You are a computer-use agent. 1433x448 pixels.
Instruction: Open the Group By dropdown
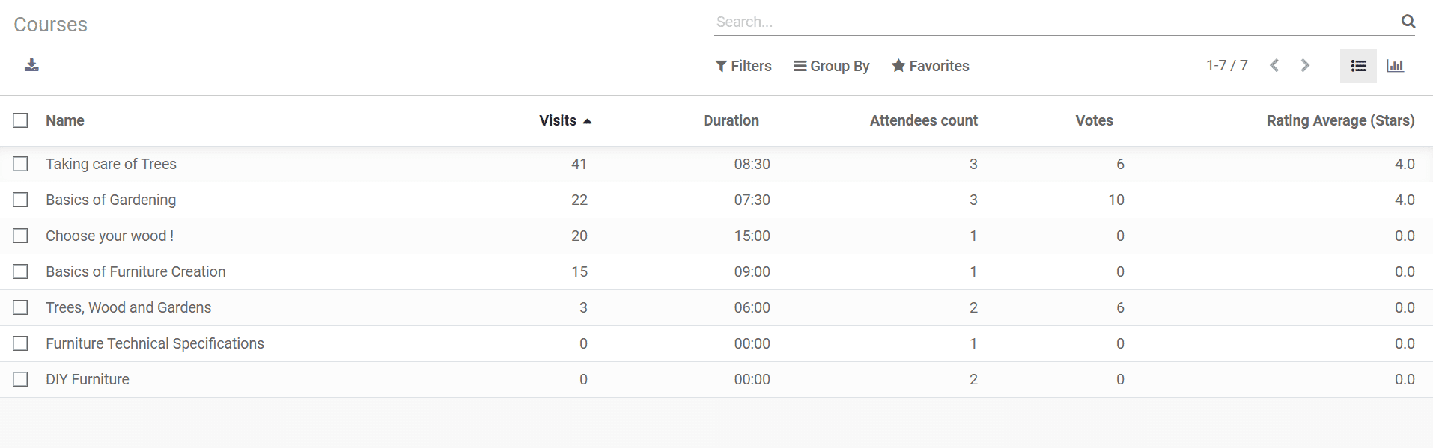point(831,66)
